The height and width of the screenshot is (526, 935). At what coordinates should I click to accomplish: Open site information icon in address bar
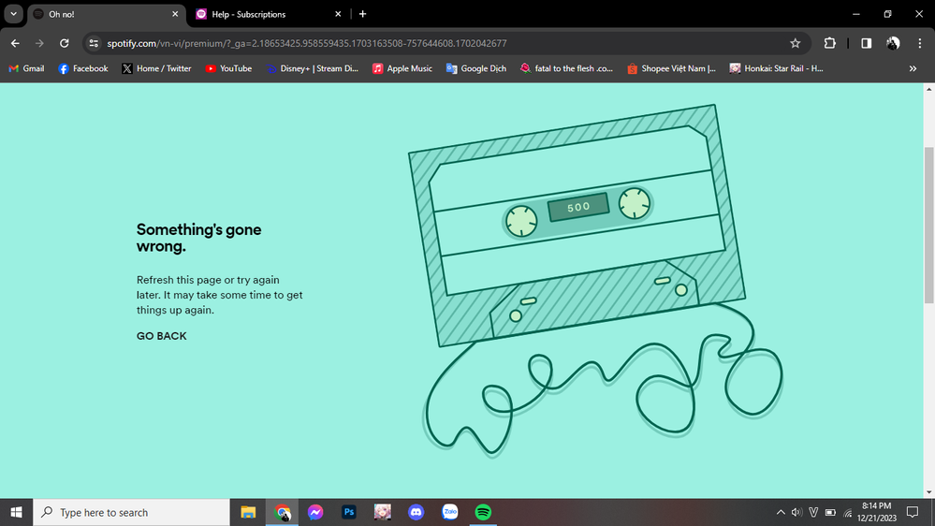click(94, 43)
